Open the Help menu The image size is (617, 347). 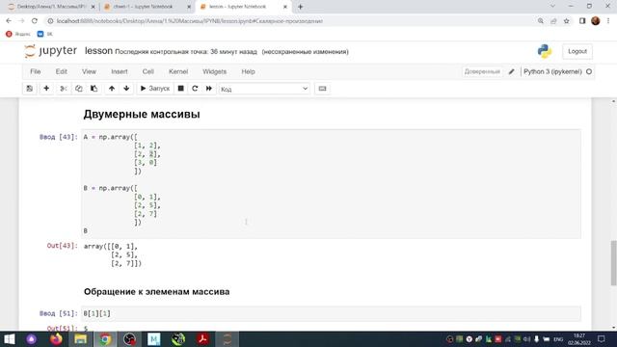coord(248,71)
